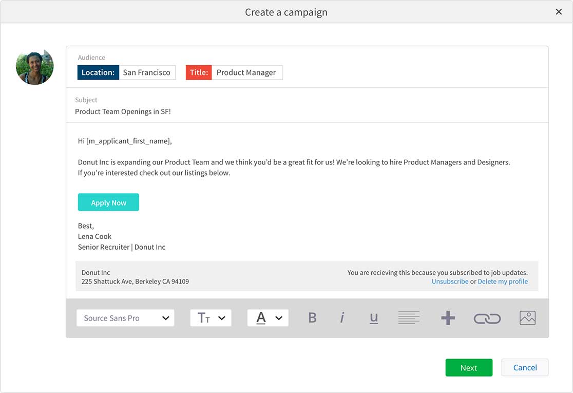Open the font color dropdown
Screen dimensions: 573x393
click(x=268, y=318)
